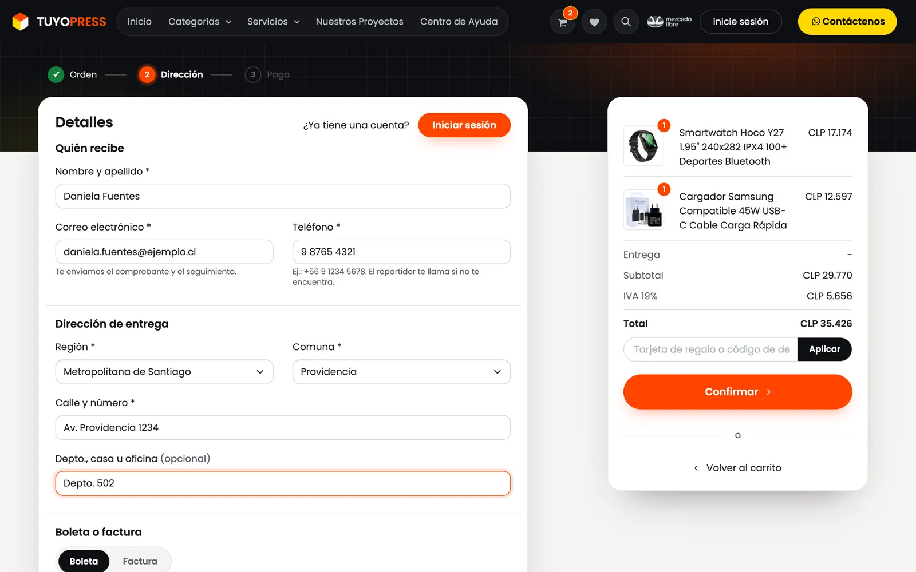
Task: Click the Pago step label
Action: pos(278,74)
